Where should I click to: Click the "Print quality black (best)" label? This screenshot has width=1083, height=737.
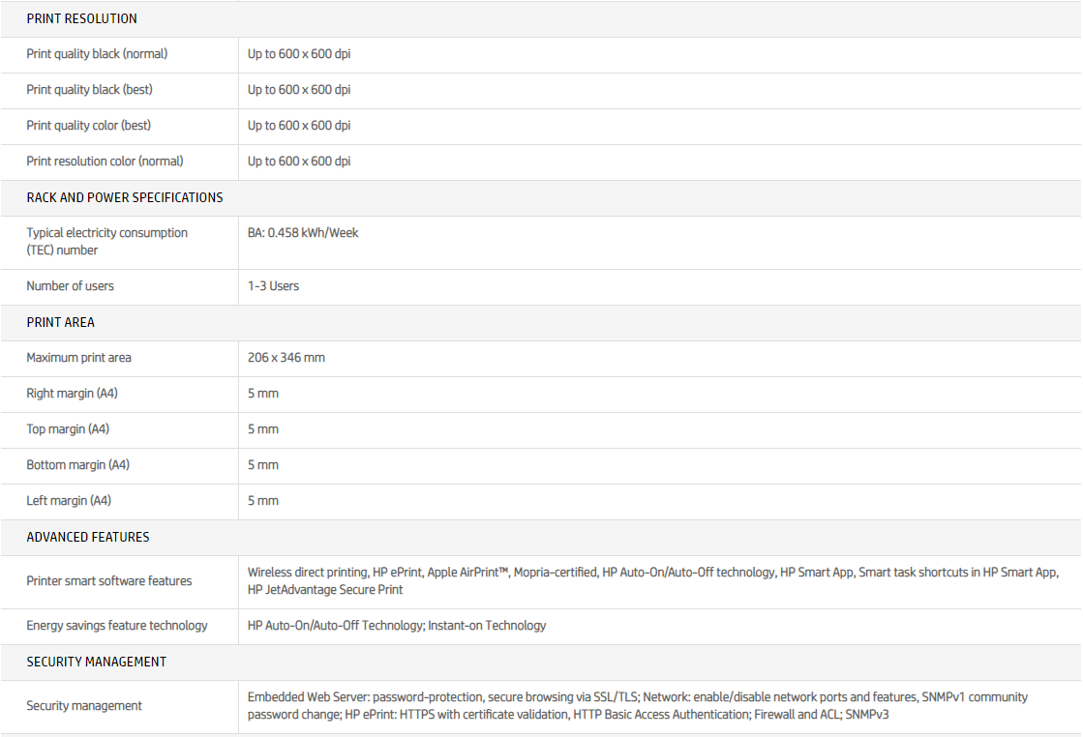point(89,90)
